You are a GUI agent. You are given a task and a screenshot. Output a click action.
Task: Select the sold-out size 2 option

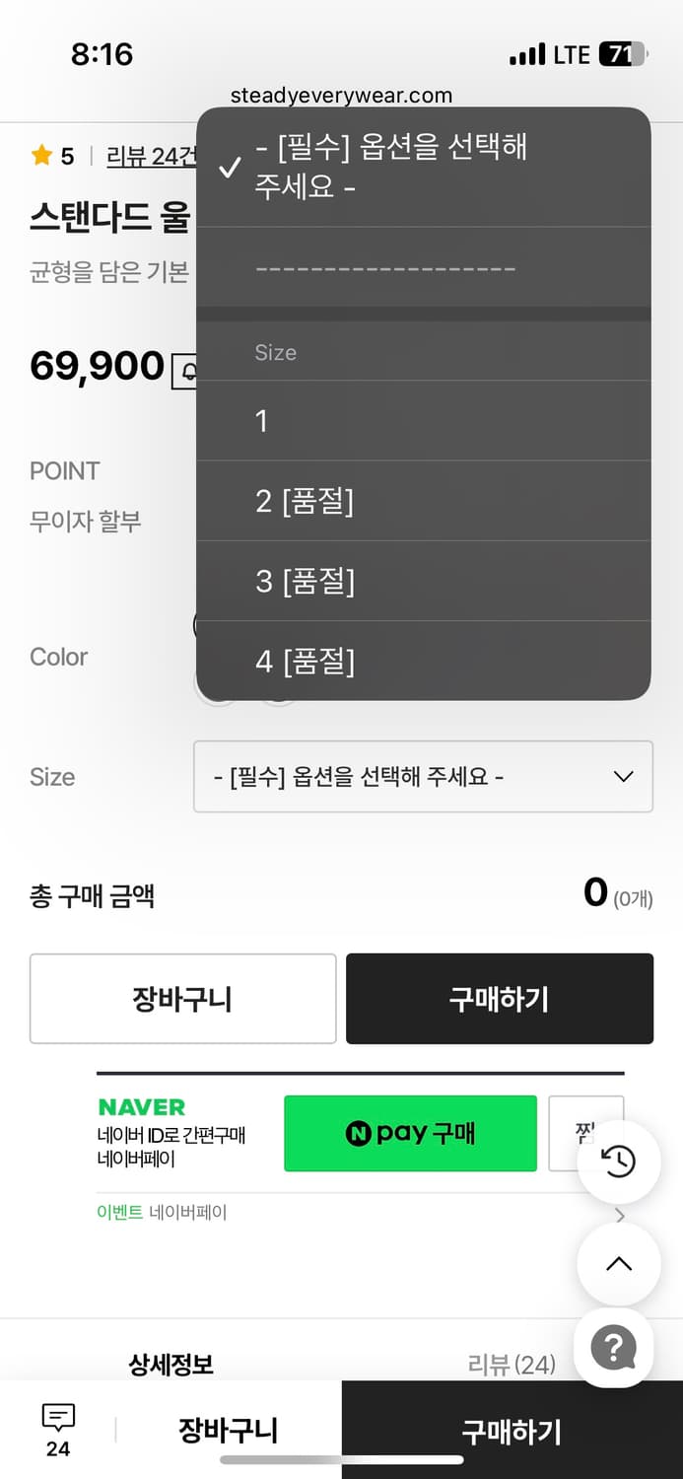[424, 502]
